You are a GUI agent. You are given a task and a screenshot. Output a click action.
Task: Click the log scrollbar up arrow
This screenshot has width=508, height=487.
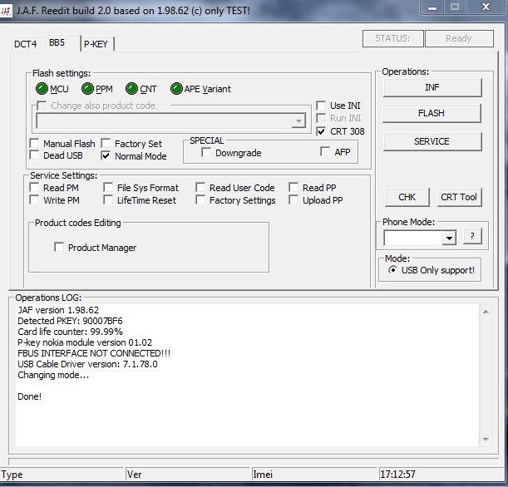click(486, 312)
